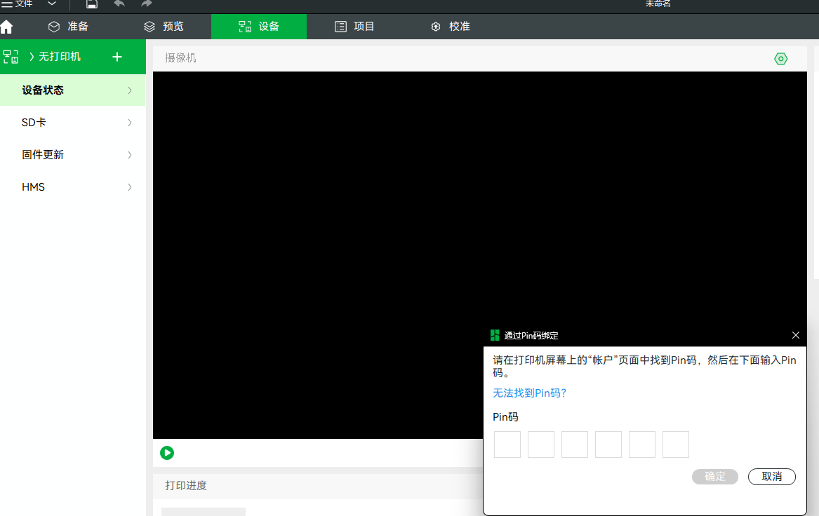Open camera settings hexagon icon

pos(781,59)
